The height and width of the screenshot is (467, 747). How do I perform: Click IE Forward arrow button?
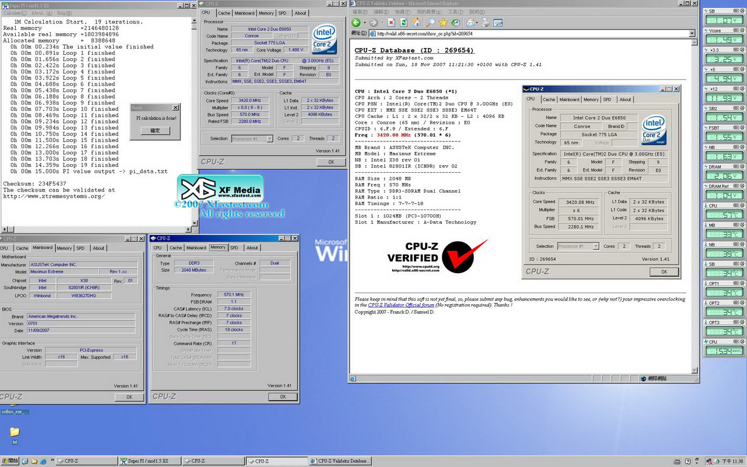pyautogui.click(x=373, y=23)
